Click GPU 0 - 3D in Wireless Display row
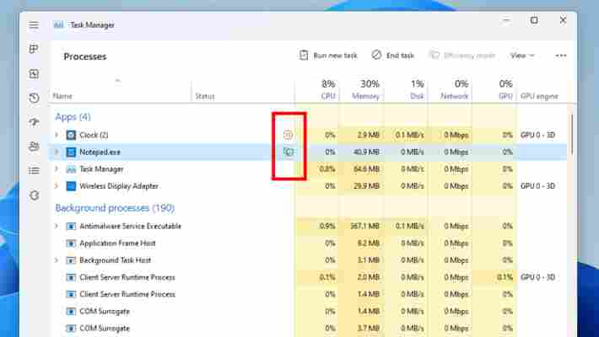The image size is (599, 337). coord(537,186)
